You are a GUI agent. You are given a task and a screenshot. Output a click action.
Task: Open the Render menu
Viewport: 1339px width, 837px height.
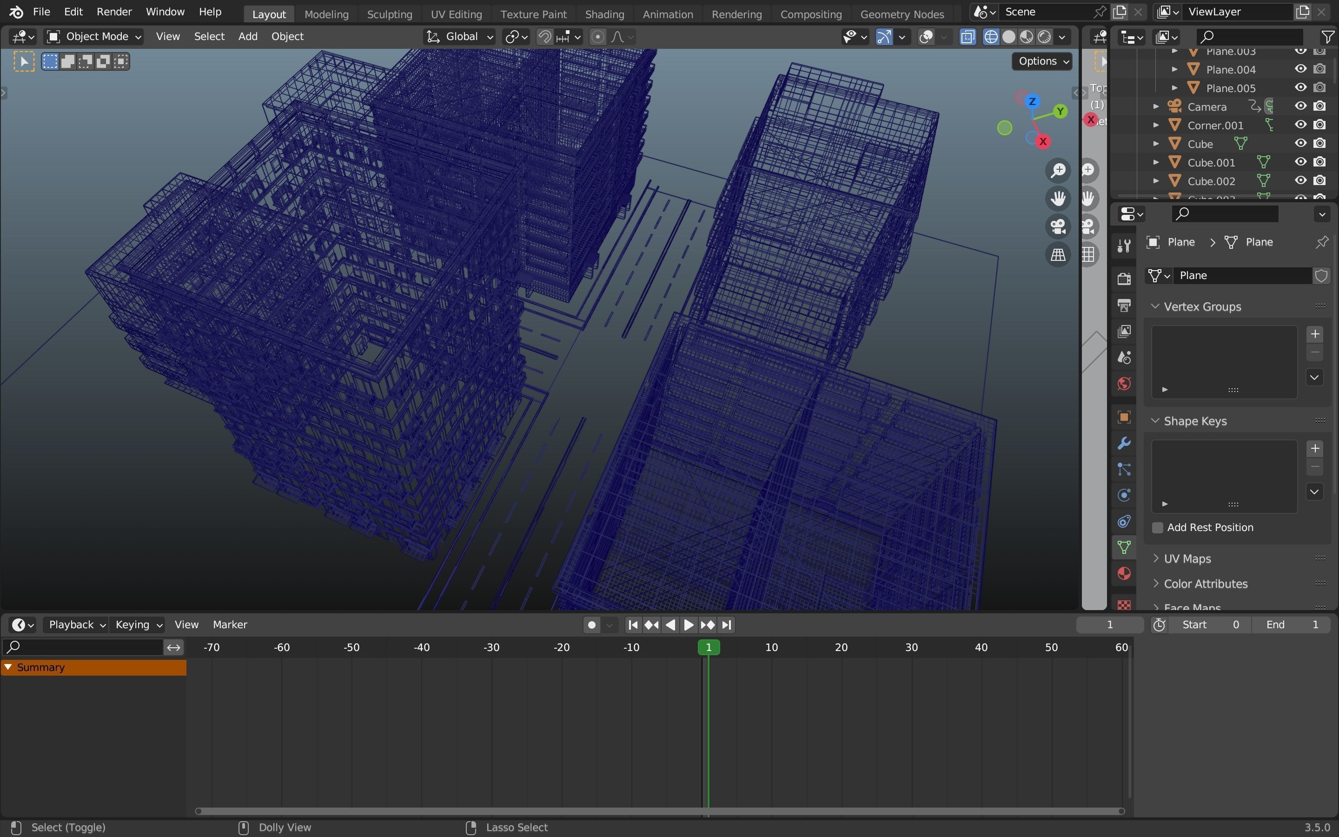pos(114,12)
